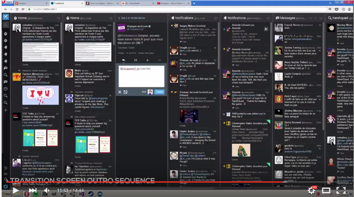Click the first bell icon in sidebar
Viewport: 354px width, 197px height.
[6, 47]
